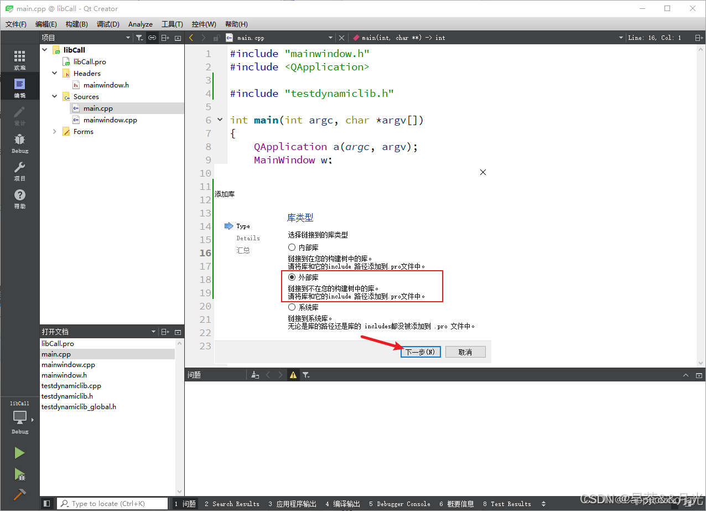The image size is (706, 511).
Task: Click the Line: 16, Col: 1 indicator
Action: (x=655, y=38)
